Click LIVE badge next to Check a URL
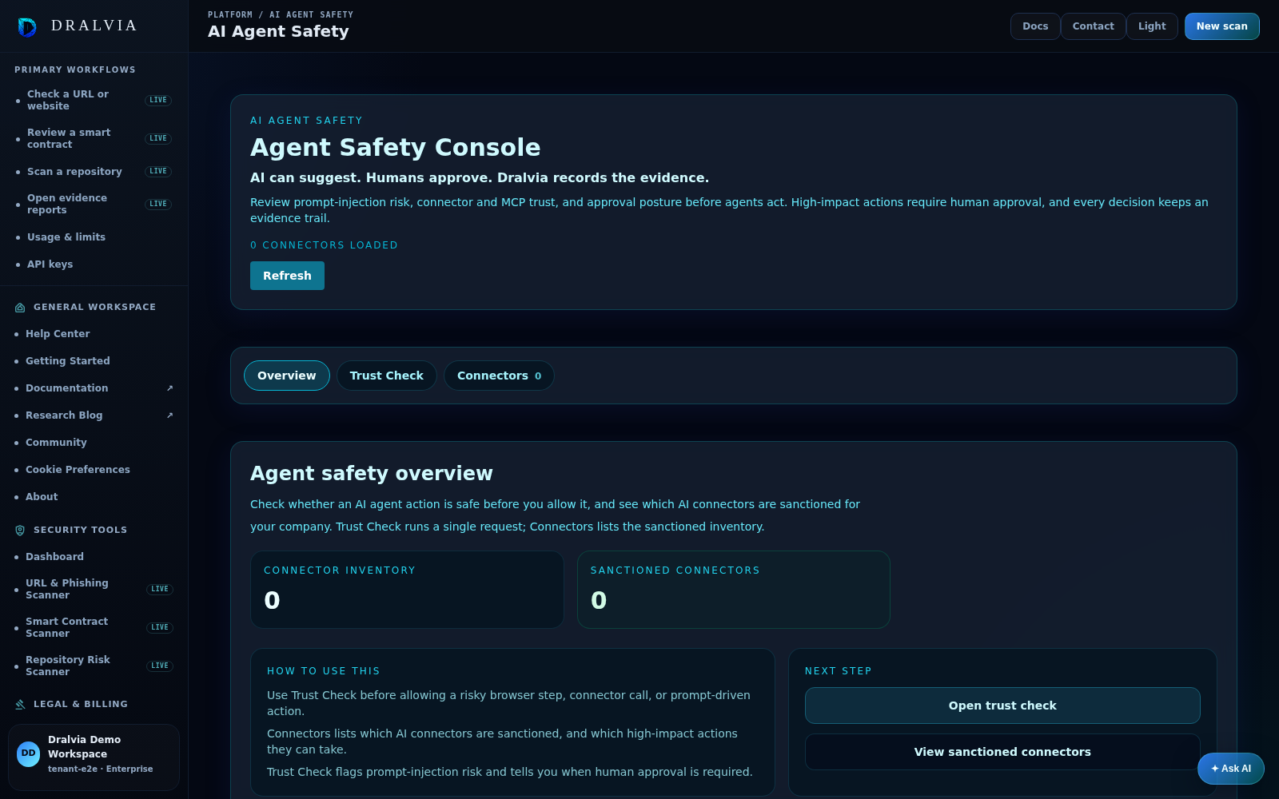 pyautogui.click(x=158, y=100)
